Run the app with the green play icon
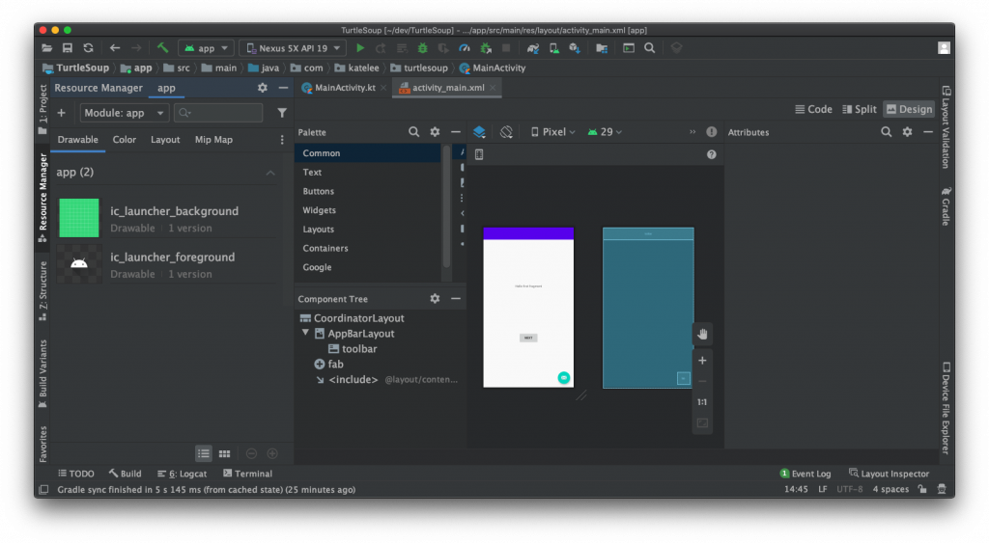The image size is (989, 543). click(360, 47)
